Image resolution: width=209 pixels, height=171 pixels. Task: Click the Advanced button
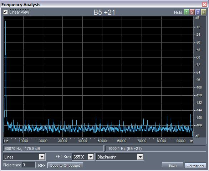coord(195,165)
